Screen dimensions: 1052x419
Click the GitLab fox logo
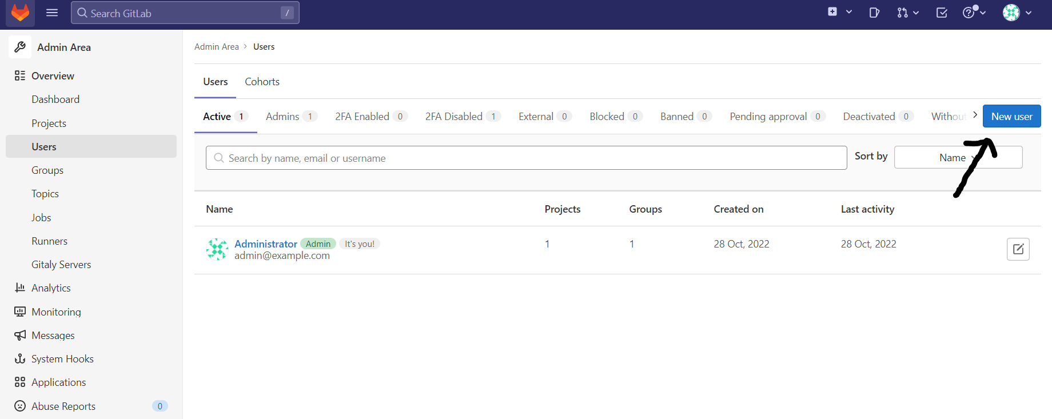pyautogui.click(x=20, y=13)
